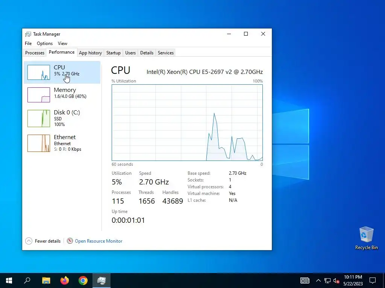Open the File menu

(28, 43)
